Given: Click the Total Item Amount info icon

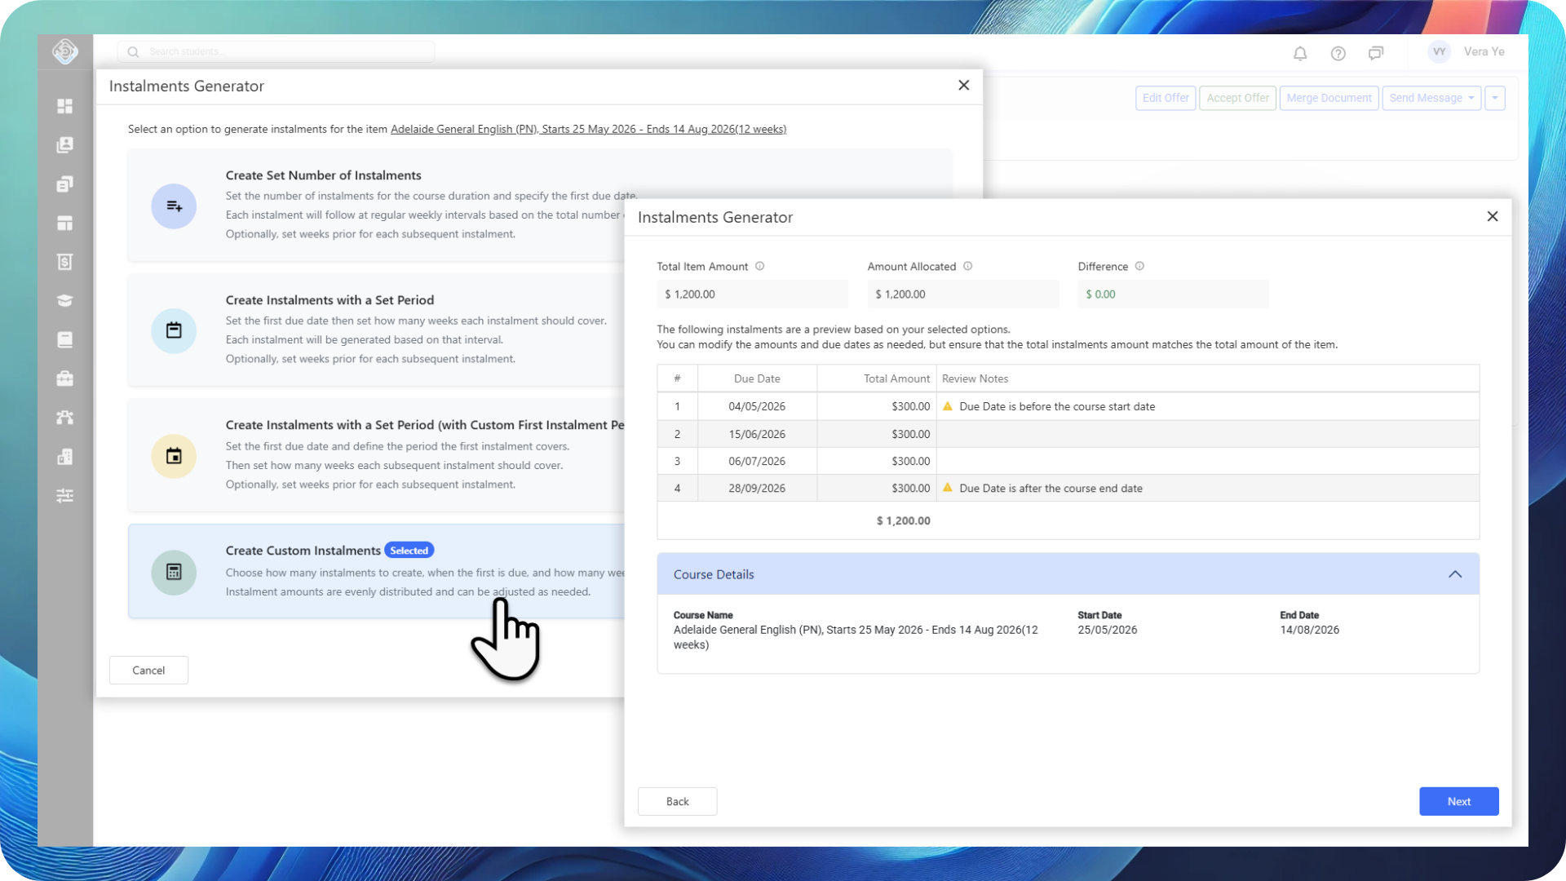Looking at the screenshot, I should 759,266.
